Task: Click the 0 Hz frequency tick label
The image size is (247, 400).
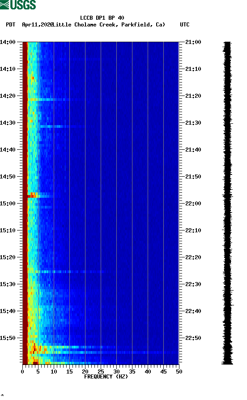Action: (x=22, y=372)
